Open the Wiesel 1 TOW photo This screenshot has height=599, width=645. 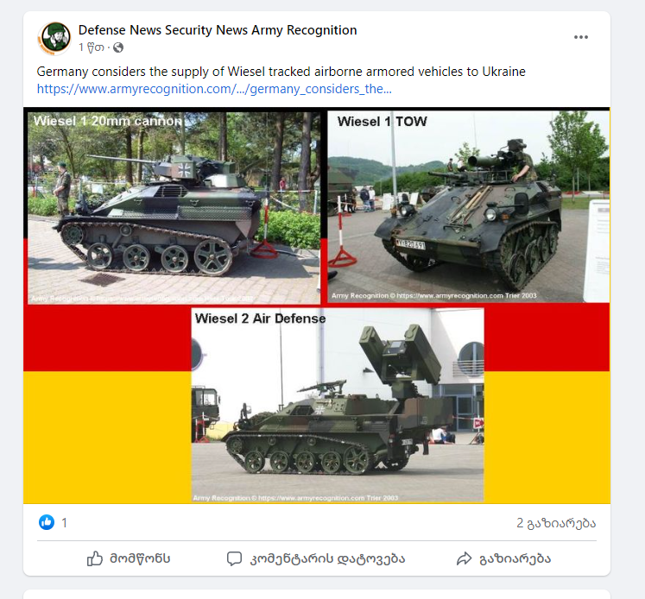click(469, 207)
